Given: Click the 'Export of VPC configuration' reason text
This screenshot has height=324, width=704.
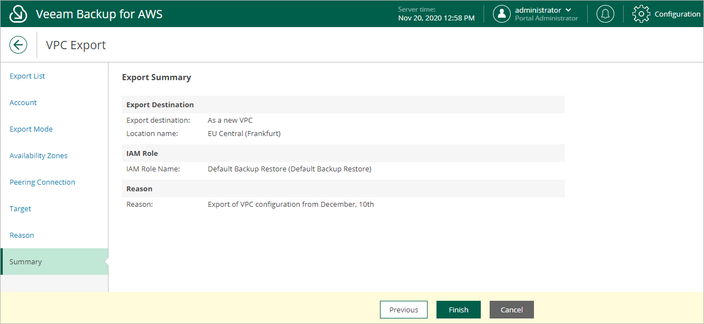Looking at the screenshot, I should point(291,204).
